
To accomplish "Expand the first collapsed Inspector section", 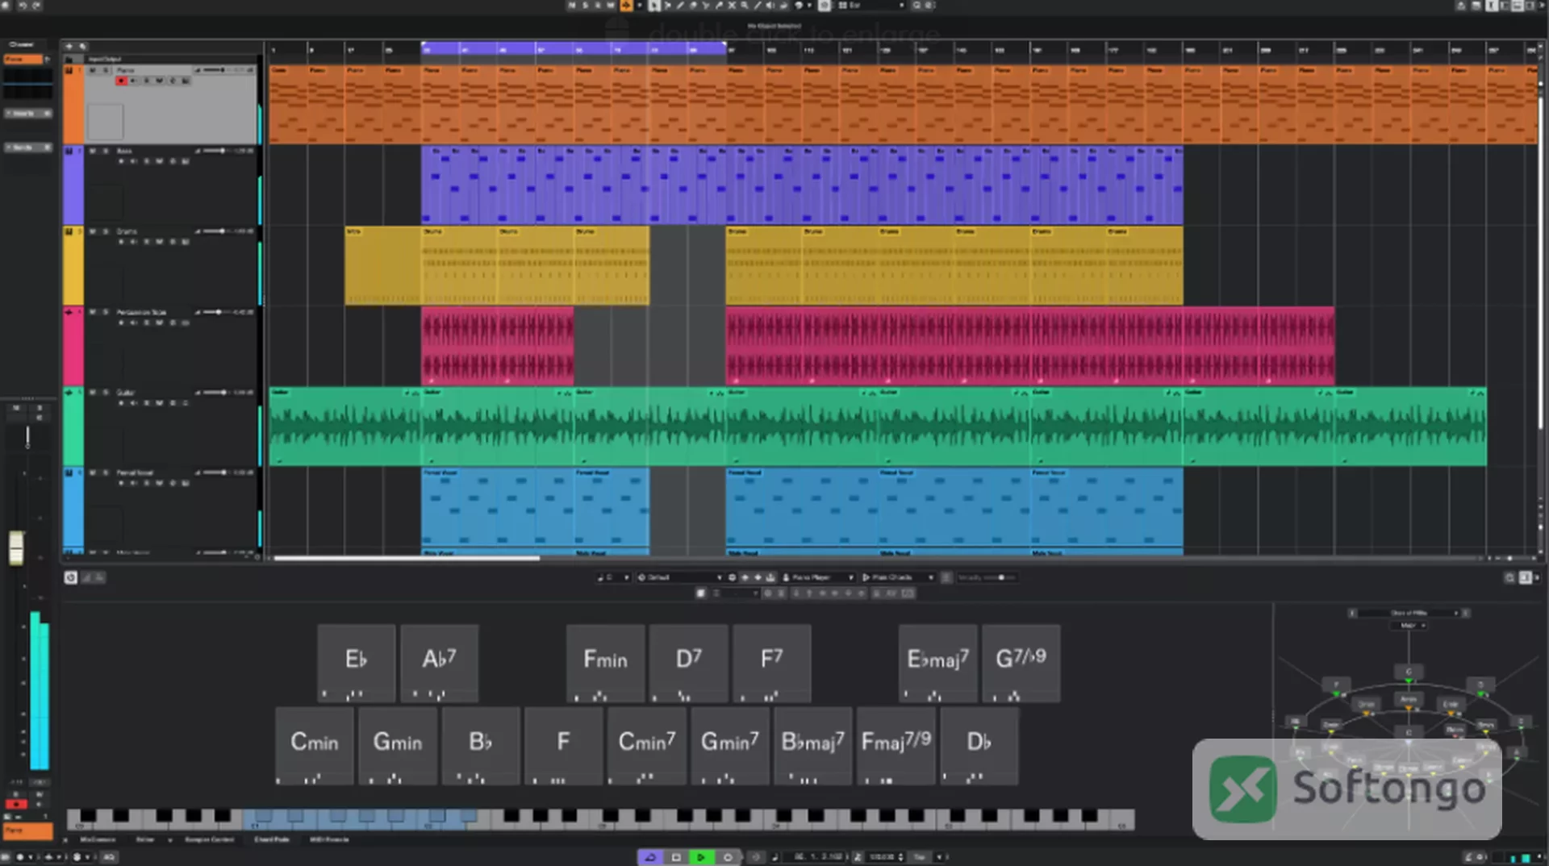I will coord(28,114).
